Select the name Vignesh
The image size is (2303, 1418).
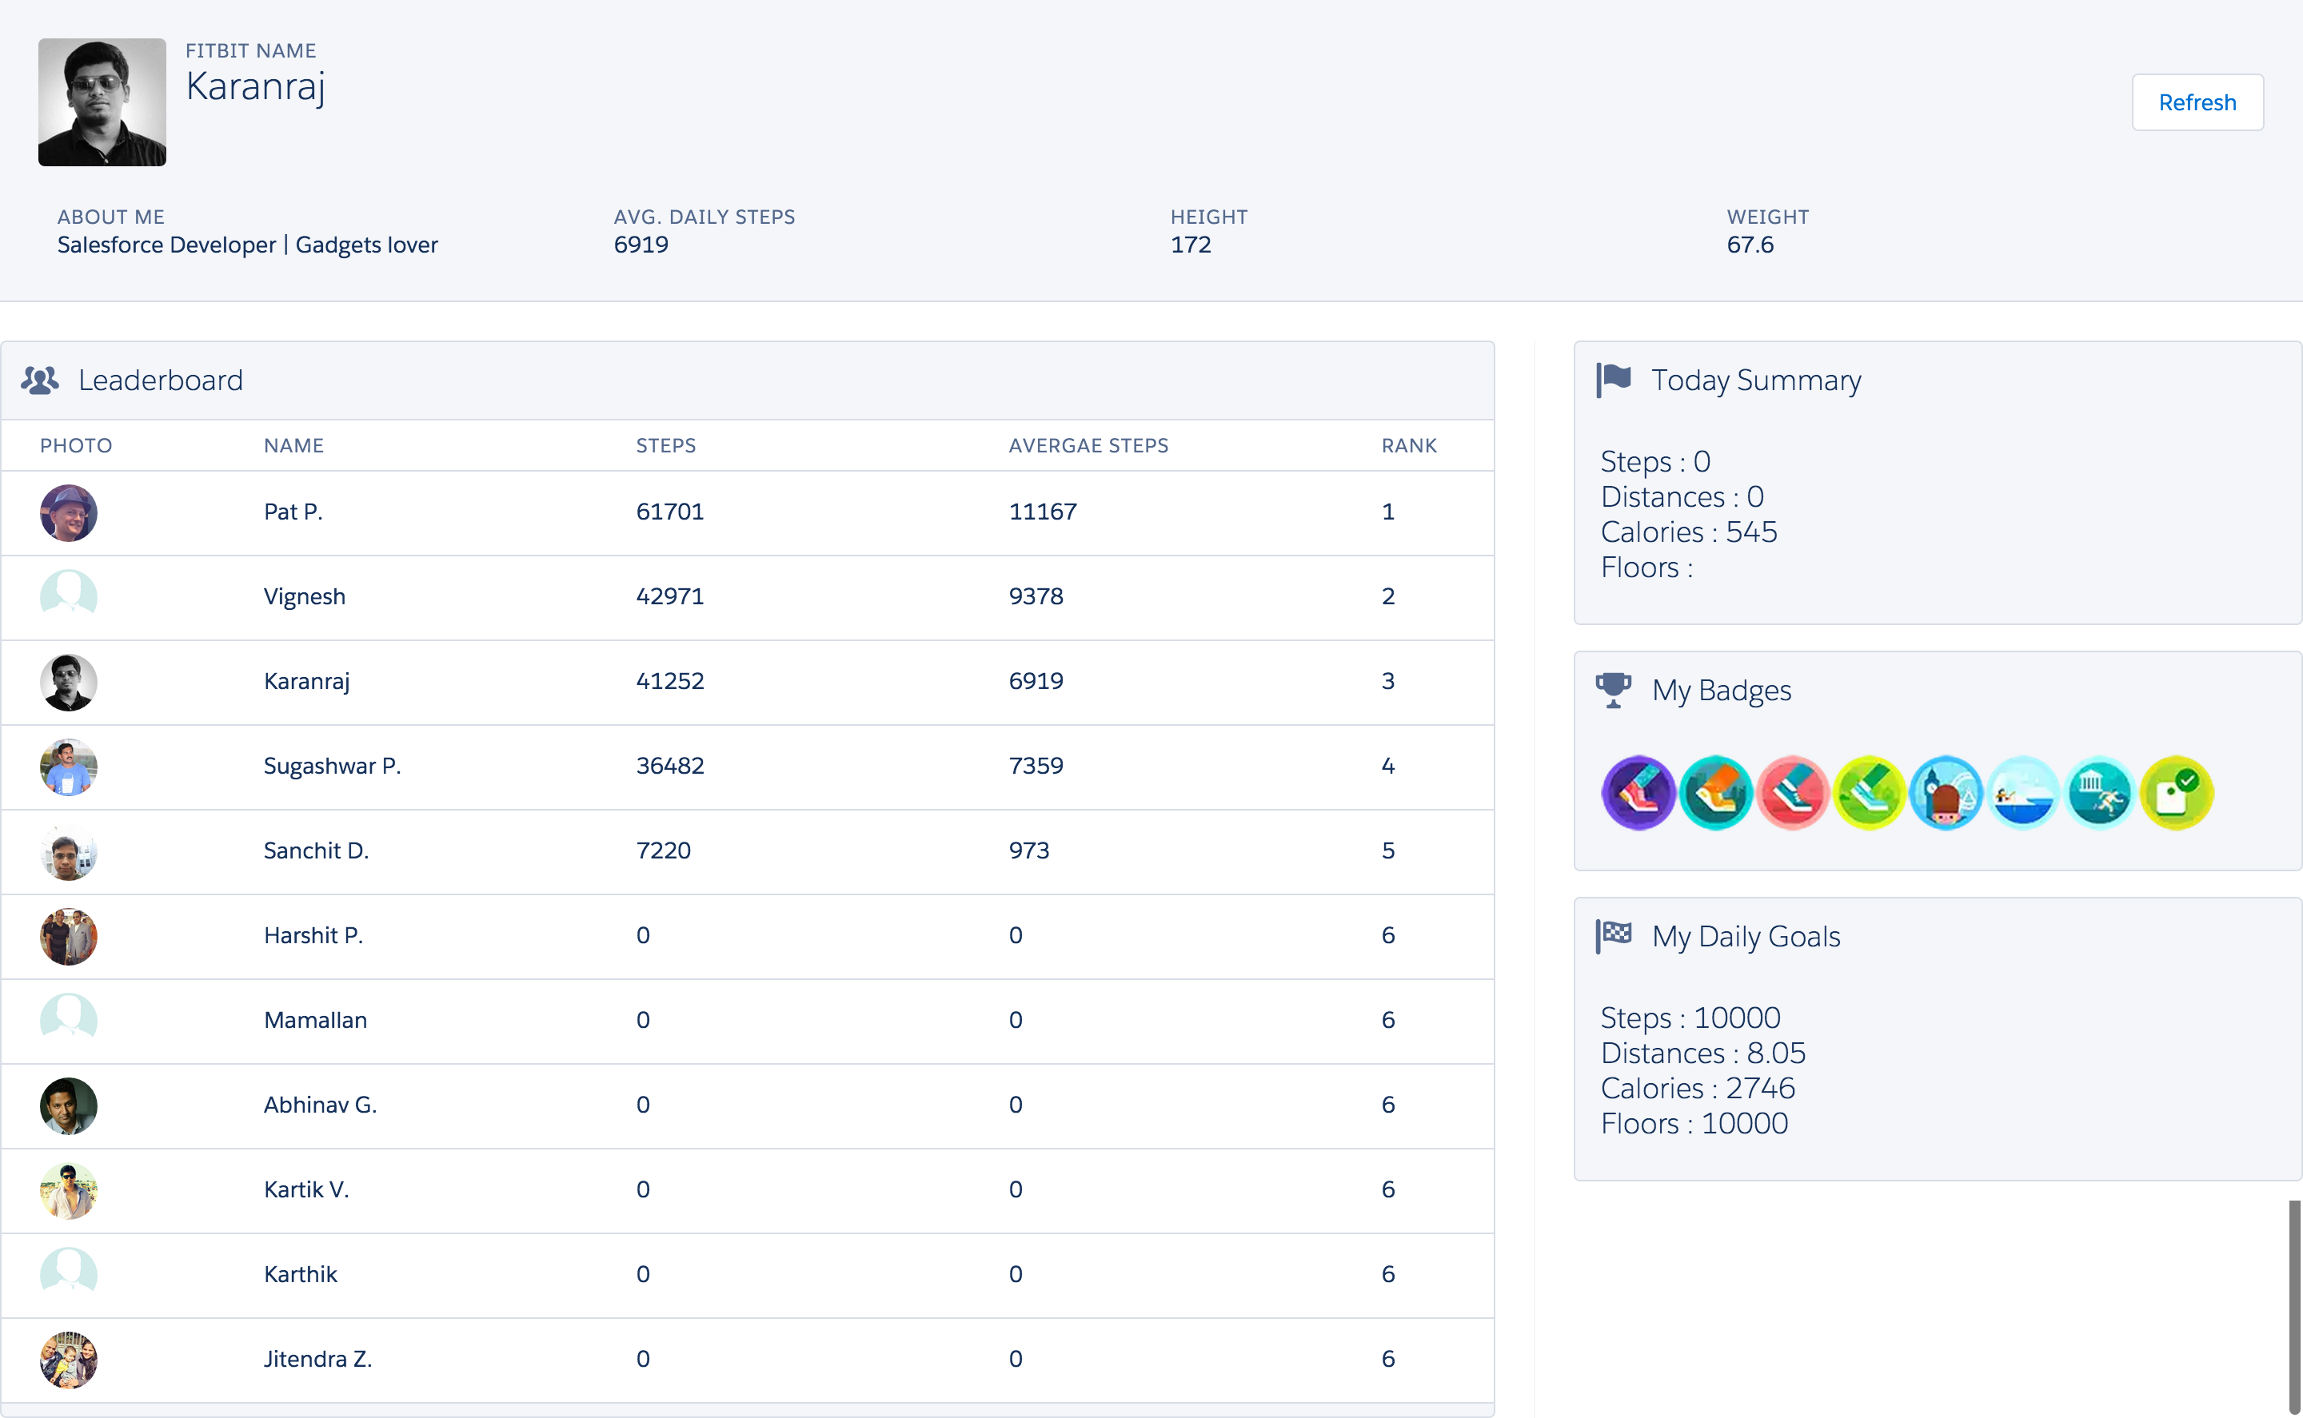click(x=305, y=597)
